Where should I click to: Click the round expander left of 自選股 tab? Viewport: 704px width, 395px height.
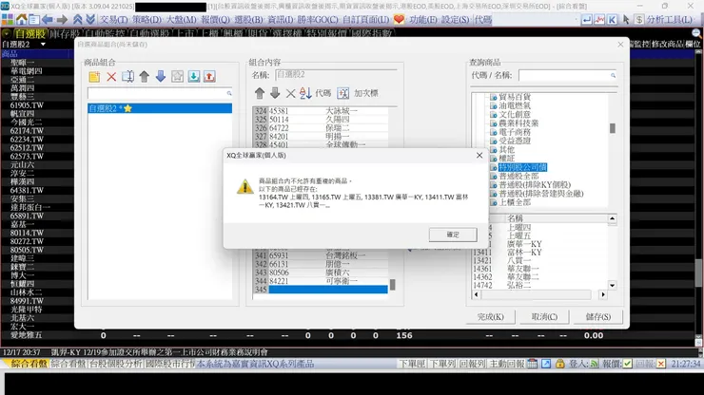click(7, 33)
